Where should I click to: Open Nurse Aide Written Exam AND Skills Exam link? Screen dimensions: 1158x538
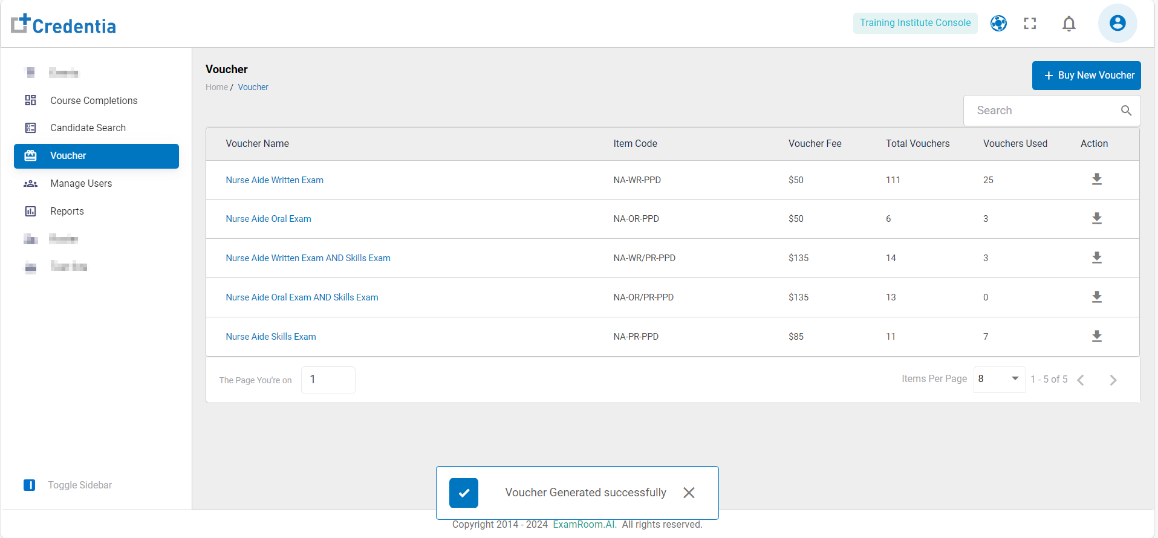tap(308, 258)
